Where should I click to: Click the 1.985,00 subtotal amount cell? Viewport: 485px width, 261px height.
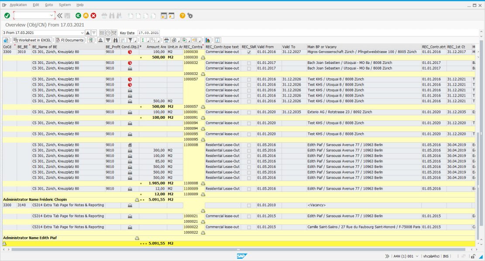click(153, 183)
